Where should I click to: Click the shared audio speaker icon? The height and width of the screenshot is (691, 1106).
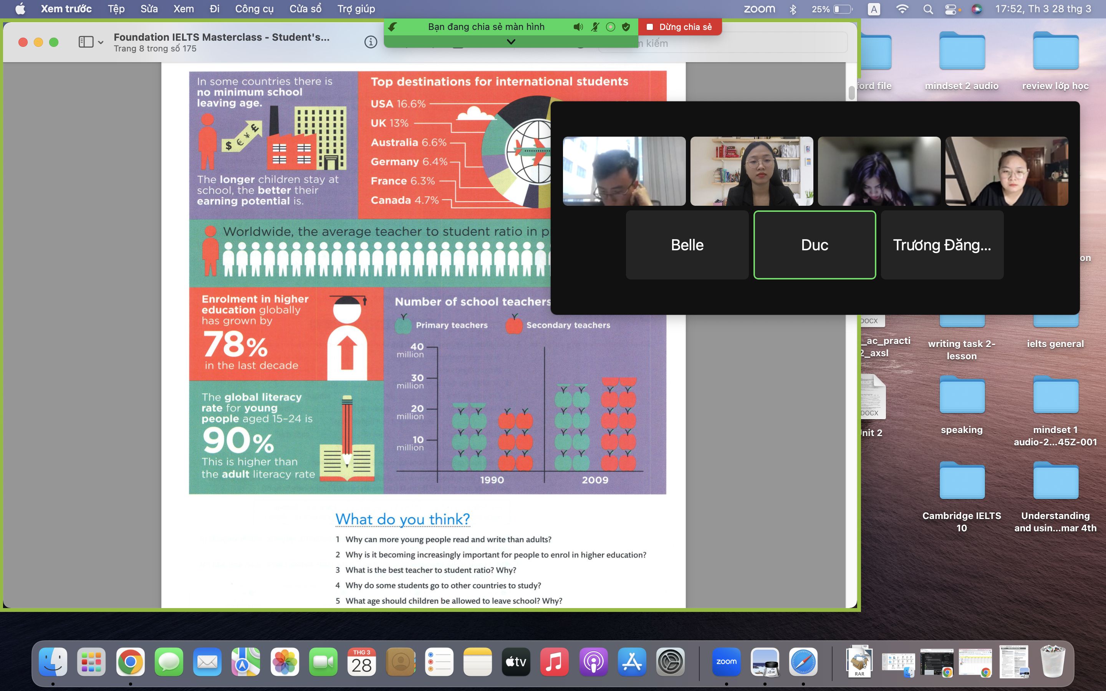click(x=578, y=27)
